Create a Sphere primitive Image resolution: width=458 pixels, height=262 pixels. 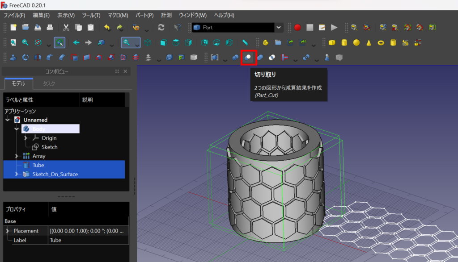[356, 42]
